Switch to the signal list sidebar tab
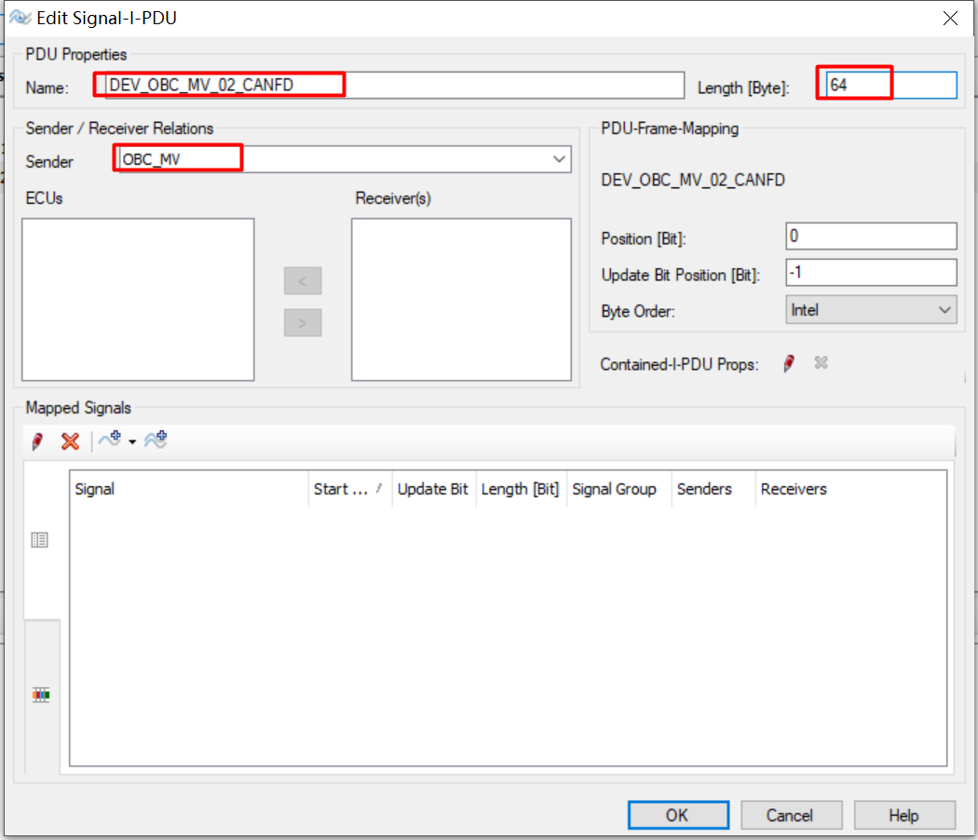 (40, 538)
